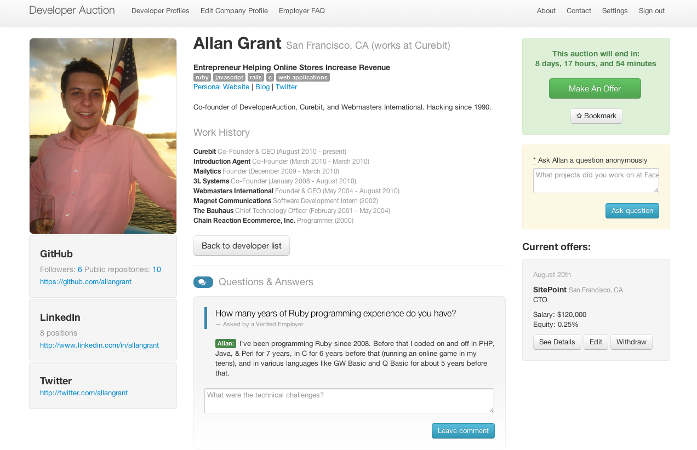697x450 pixels.
Task: Open the GitHub profile URL link
Action: [85, 282]
